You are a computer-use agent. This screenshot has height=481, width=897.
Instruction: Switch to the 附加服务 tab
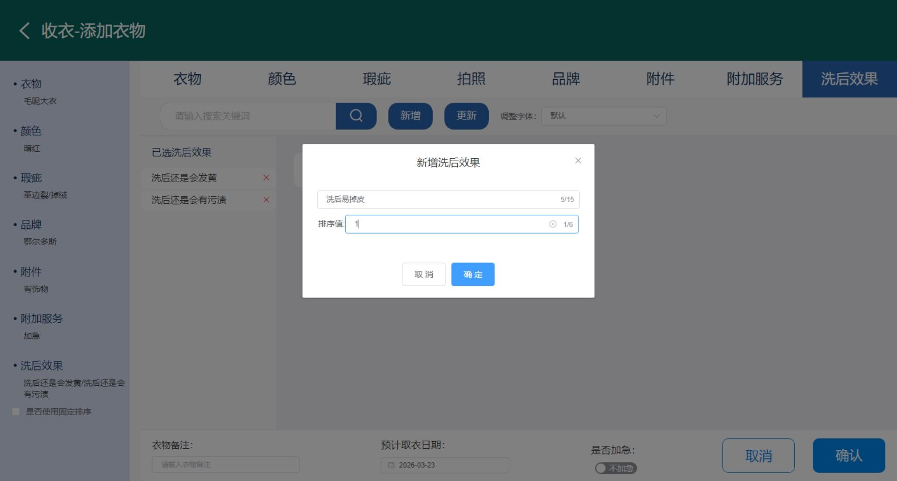pyautogui.click(x=755, y=79)
